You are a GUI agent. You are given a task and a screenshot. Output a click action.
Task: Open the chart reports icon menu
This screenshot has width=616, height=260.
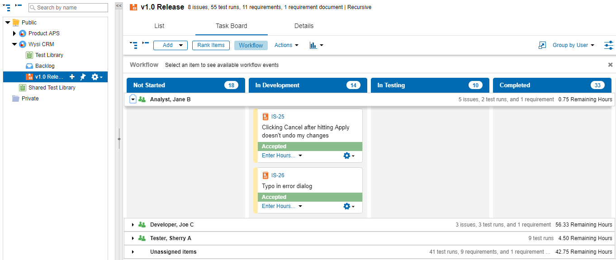point(316,45)
